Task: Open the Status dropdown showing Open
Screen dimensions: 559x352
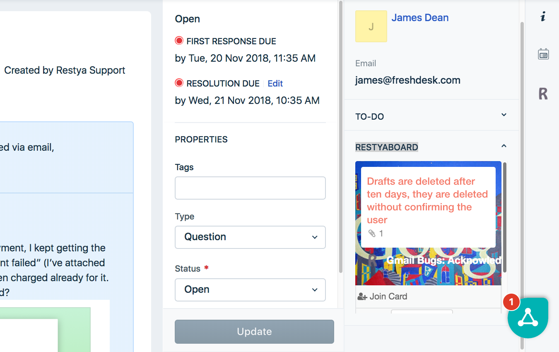Action: [250, 289]
